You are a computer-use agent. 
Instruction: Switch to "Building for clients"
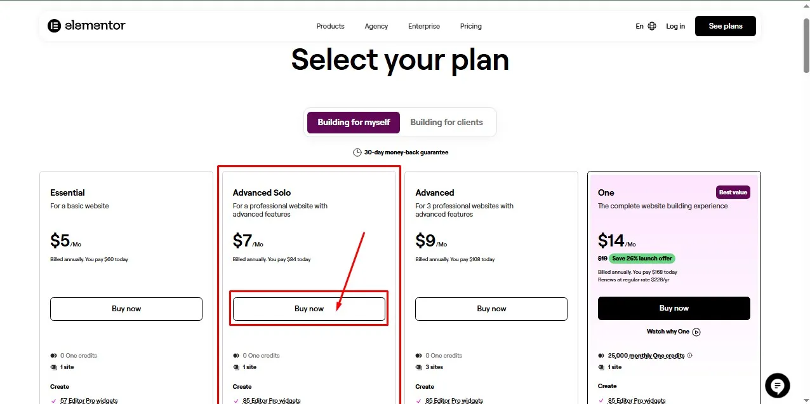447,122
